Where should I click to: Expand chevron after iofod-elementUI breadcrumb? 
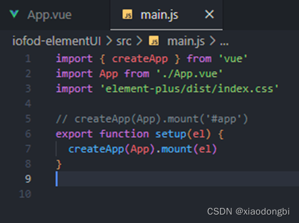[109, 41]
